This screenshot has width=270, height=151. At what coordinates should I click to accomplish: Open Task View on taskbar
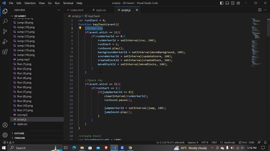(x=66, y=148)
